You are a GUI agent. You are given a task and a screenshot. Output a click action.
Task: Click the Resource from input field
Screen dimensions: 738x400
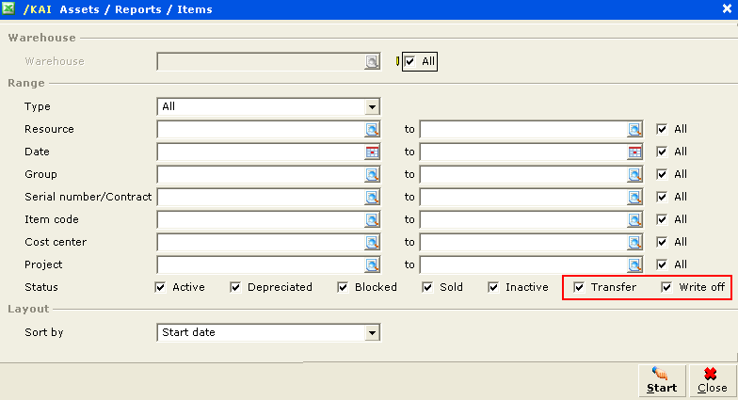click(x=262, y=130)
